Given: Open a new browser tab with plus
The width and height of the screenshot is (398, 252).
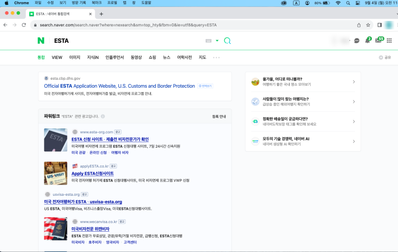Looking at the screenshot, I should pyautogui.click(x=101, y=14).
